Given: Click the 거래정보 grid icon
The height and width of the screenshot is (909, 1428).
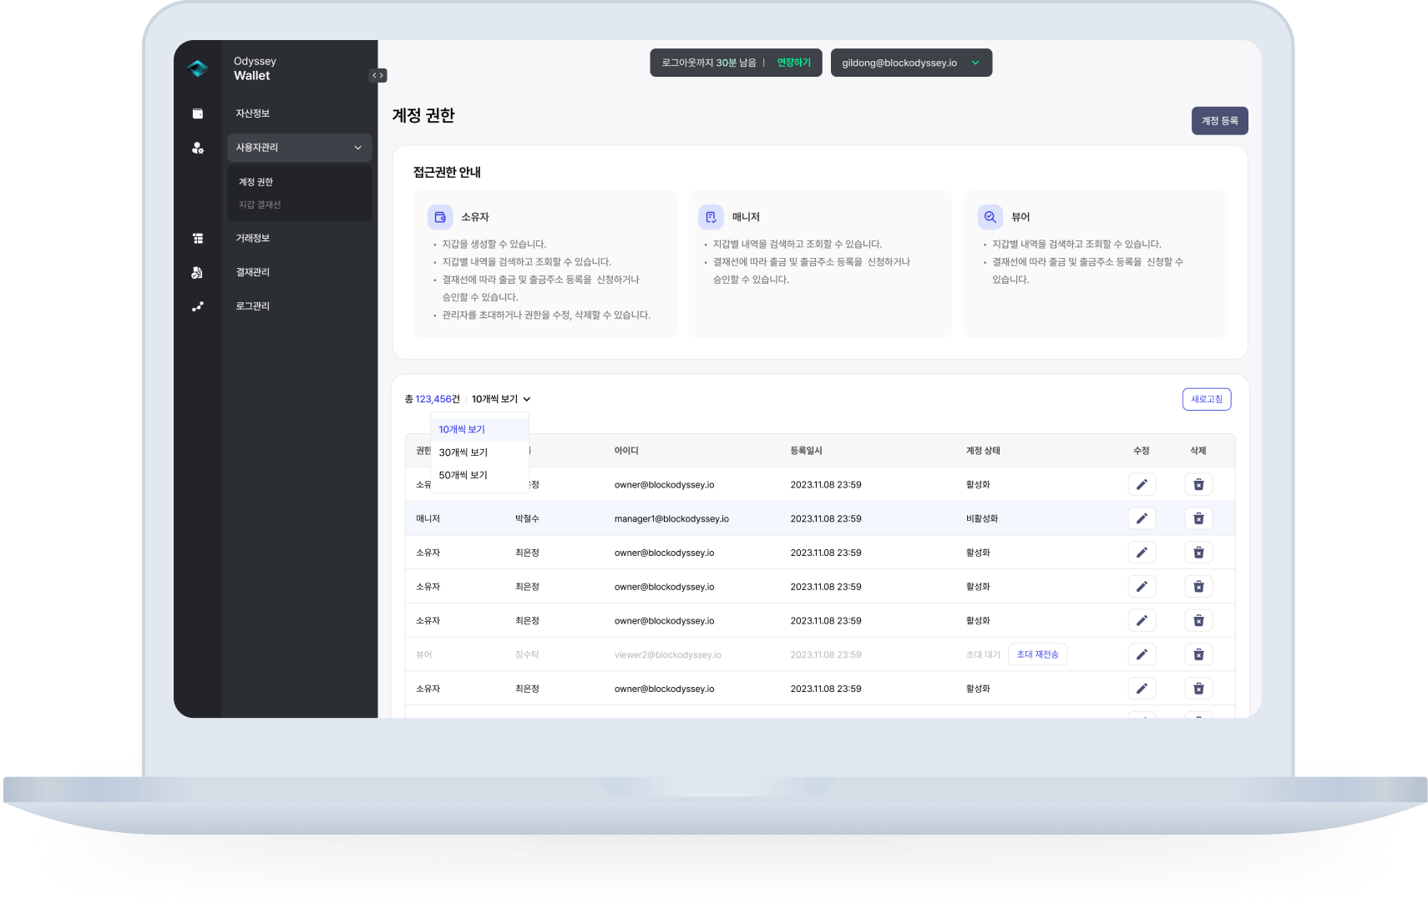Looking at the screenshot, I should [x=198, y=238].
